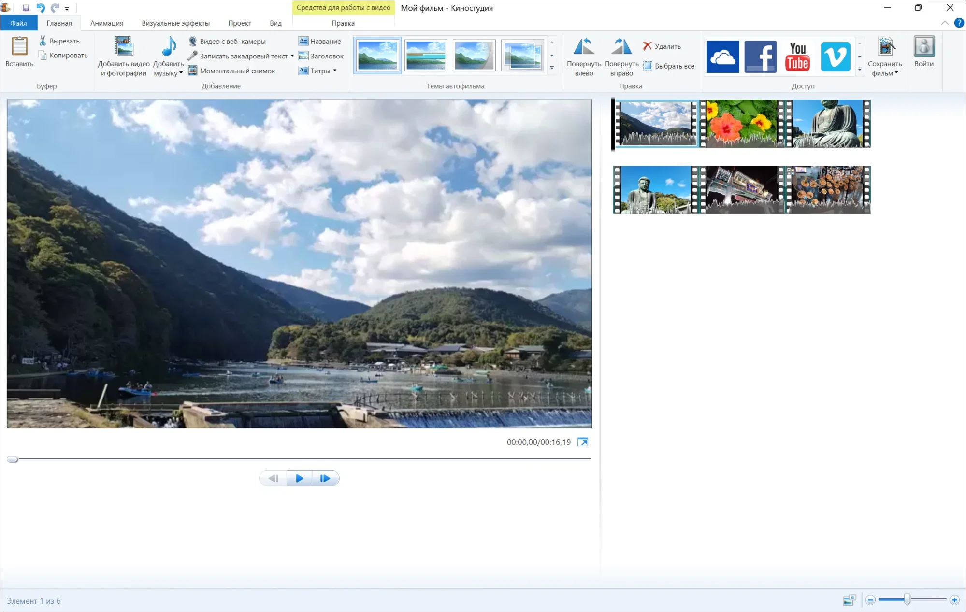
Task: Expand the Credits (Титры) dropdown arrow
Action: tap(335, 71)
